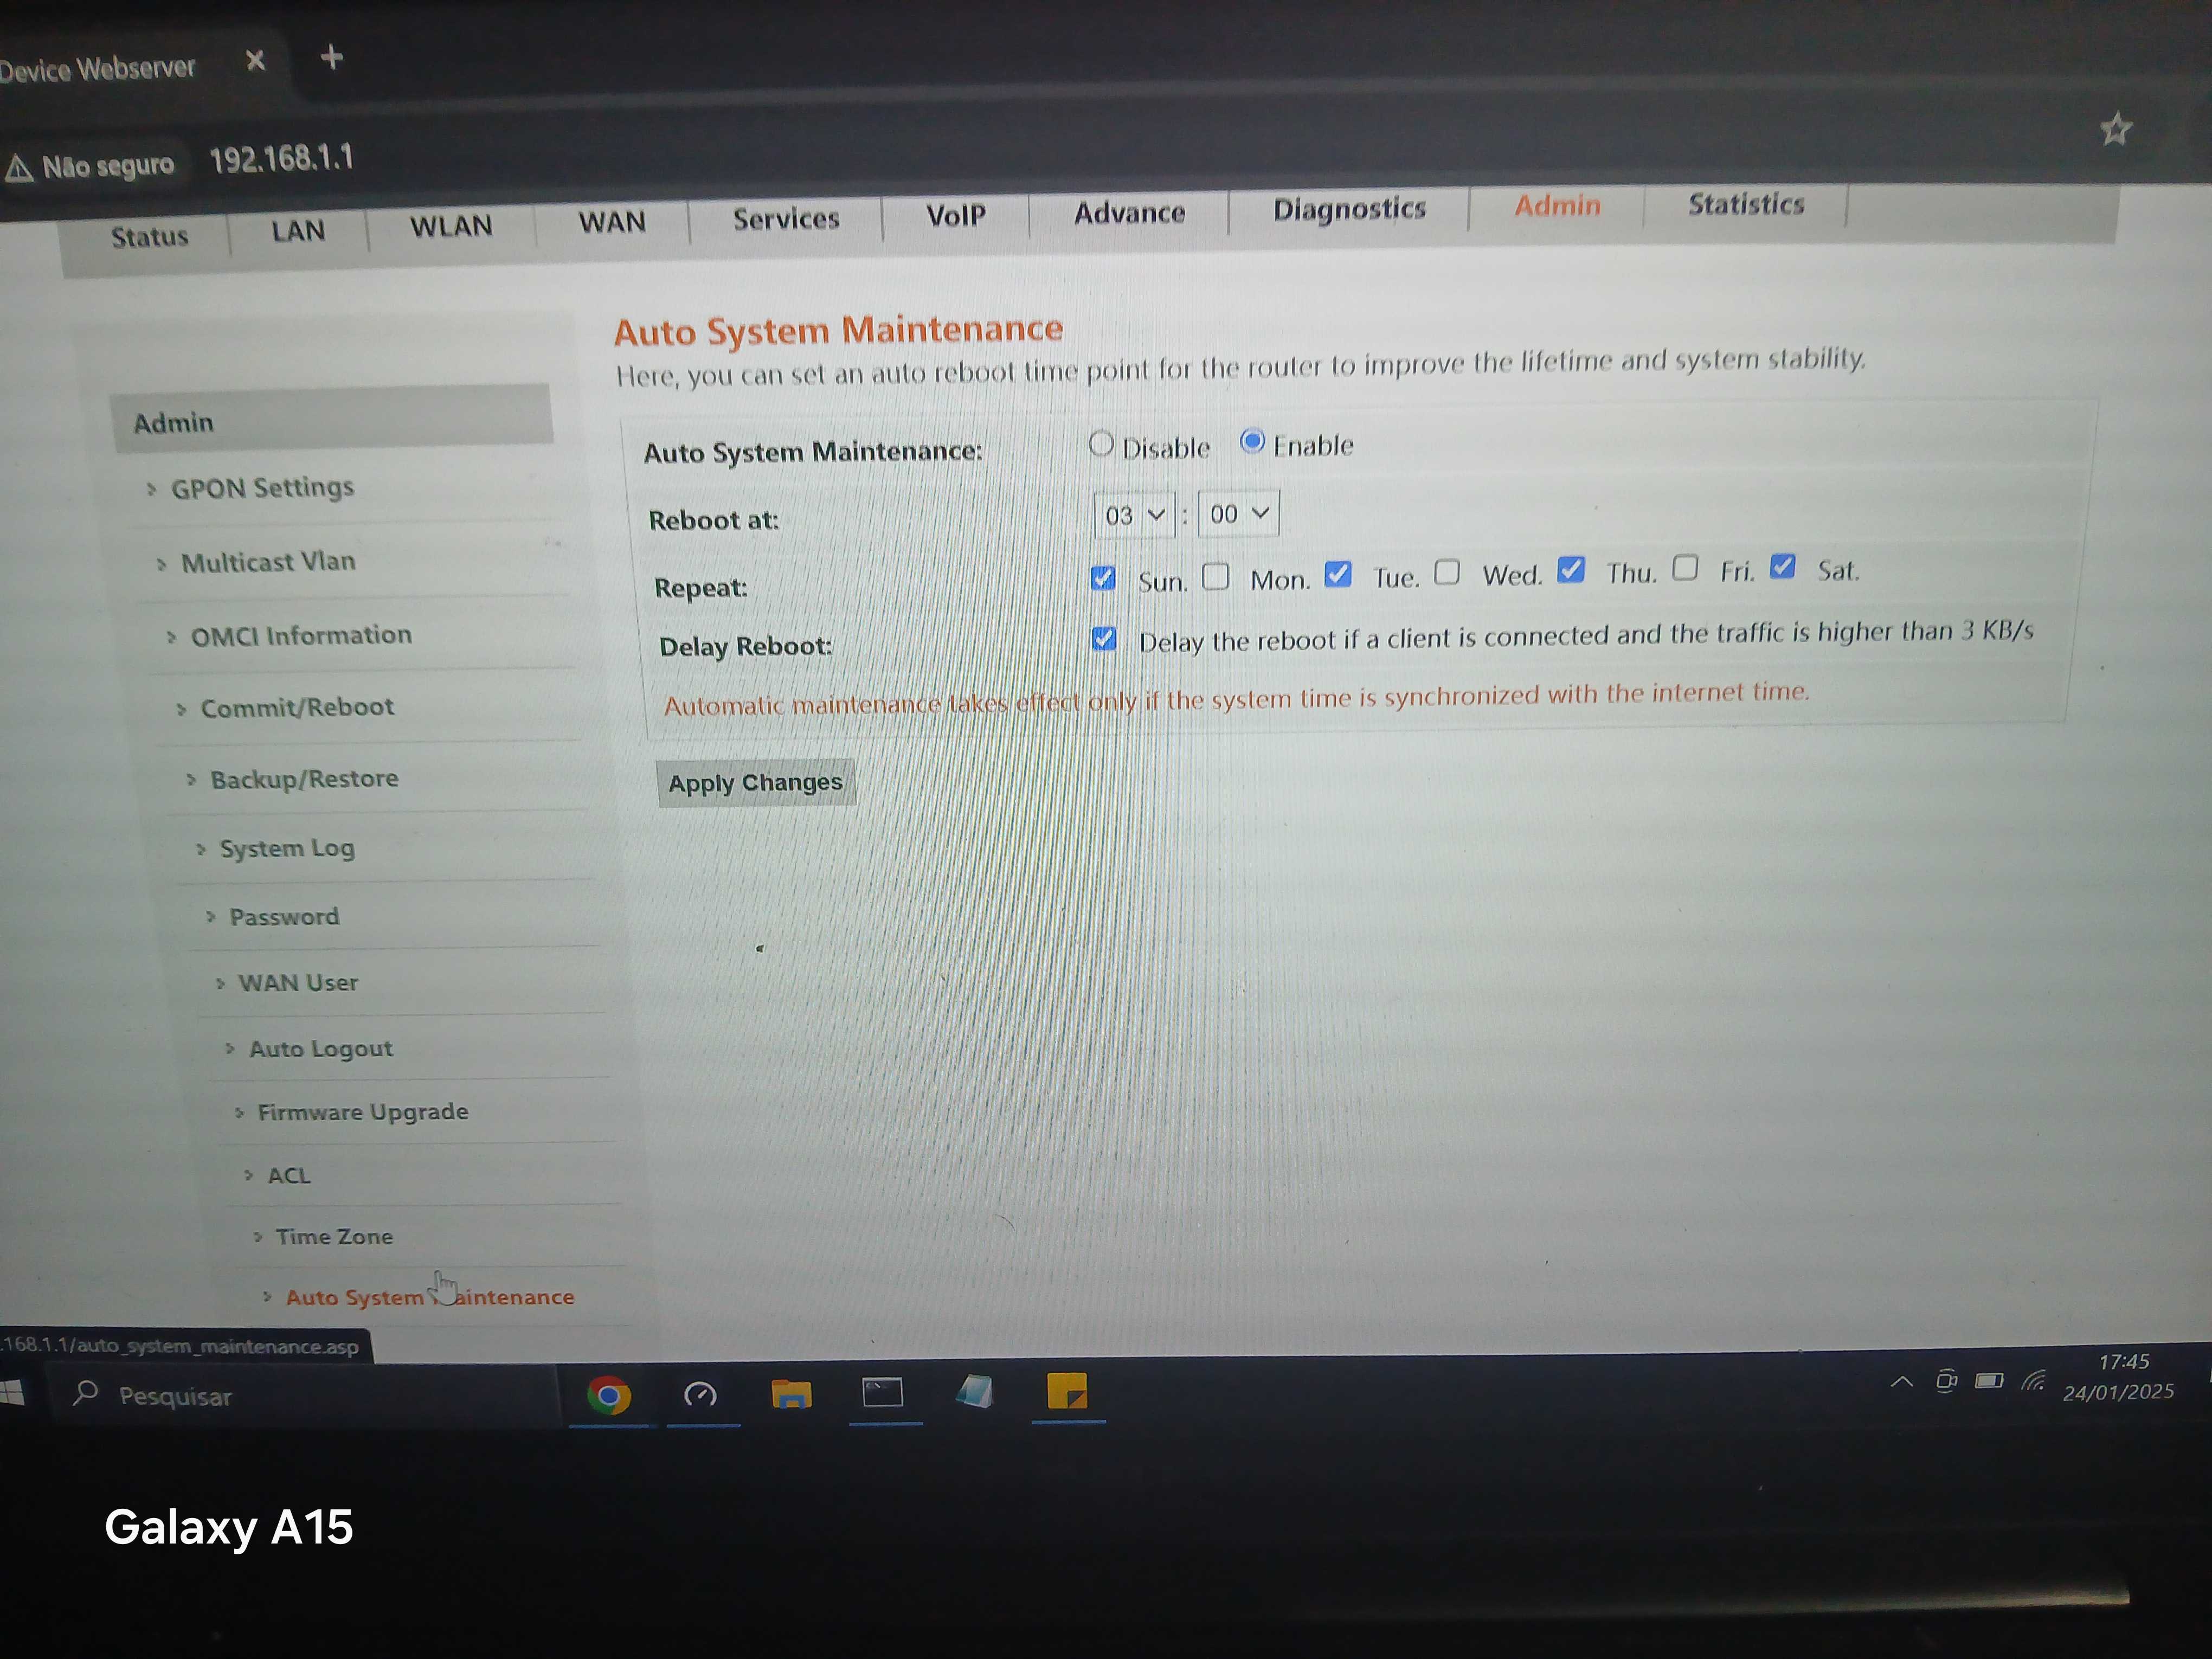Check the Mon. repeat checkbox

[x=1215, y=577]
